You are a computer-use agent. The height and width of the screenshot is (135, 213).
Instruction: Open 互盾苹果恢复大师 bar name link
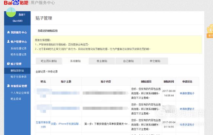[x=43, y=125]
